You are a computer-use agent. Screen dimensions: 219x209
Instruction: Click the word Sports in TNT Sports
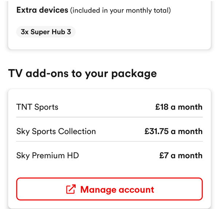tap(46, 107)
